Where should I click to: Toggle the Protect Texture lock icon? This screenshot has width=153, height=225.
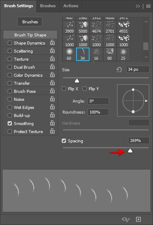click(x=52, y=131)
